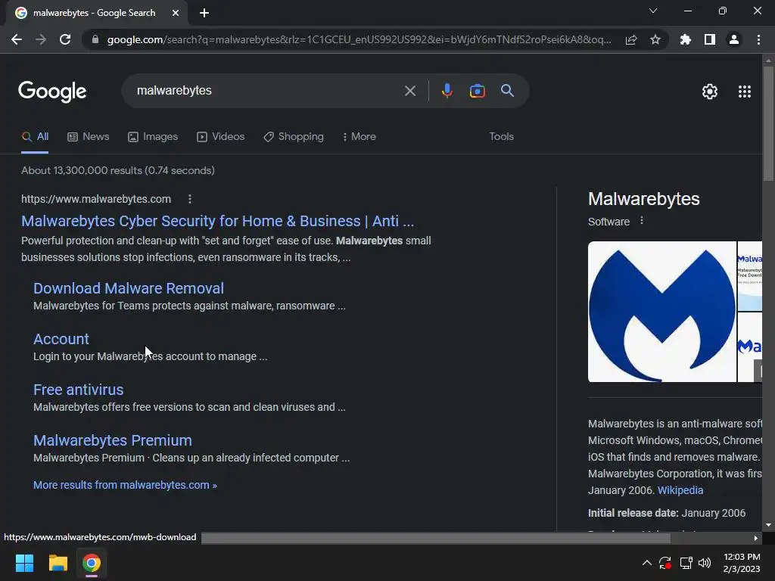Search by image with camera icon
Viewport: 775px width, 581px height.
pos(477,91)
